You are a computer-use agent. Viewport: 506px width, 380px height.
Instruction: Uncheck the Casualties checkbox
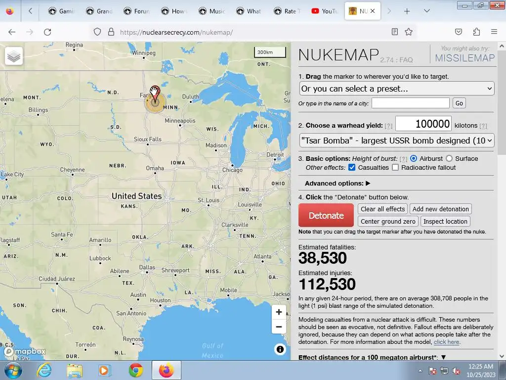(x=352, y=167)
